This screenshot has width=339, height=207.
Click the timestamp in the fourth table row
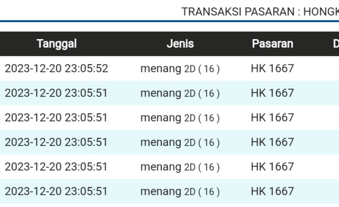57,142
